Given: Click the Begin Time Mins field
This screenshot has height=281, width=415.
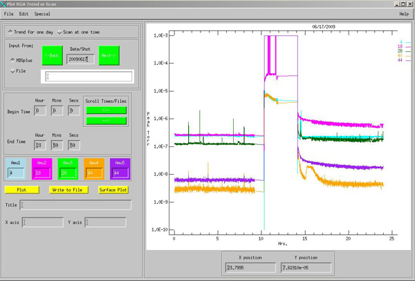Looking at the screenshot, I should click(57, 110).
